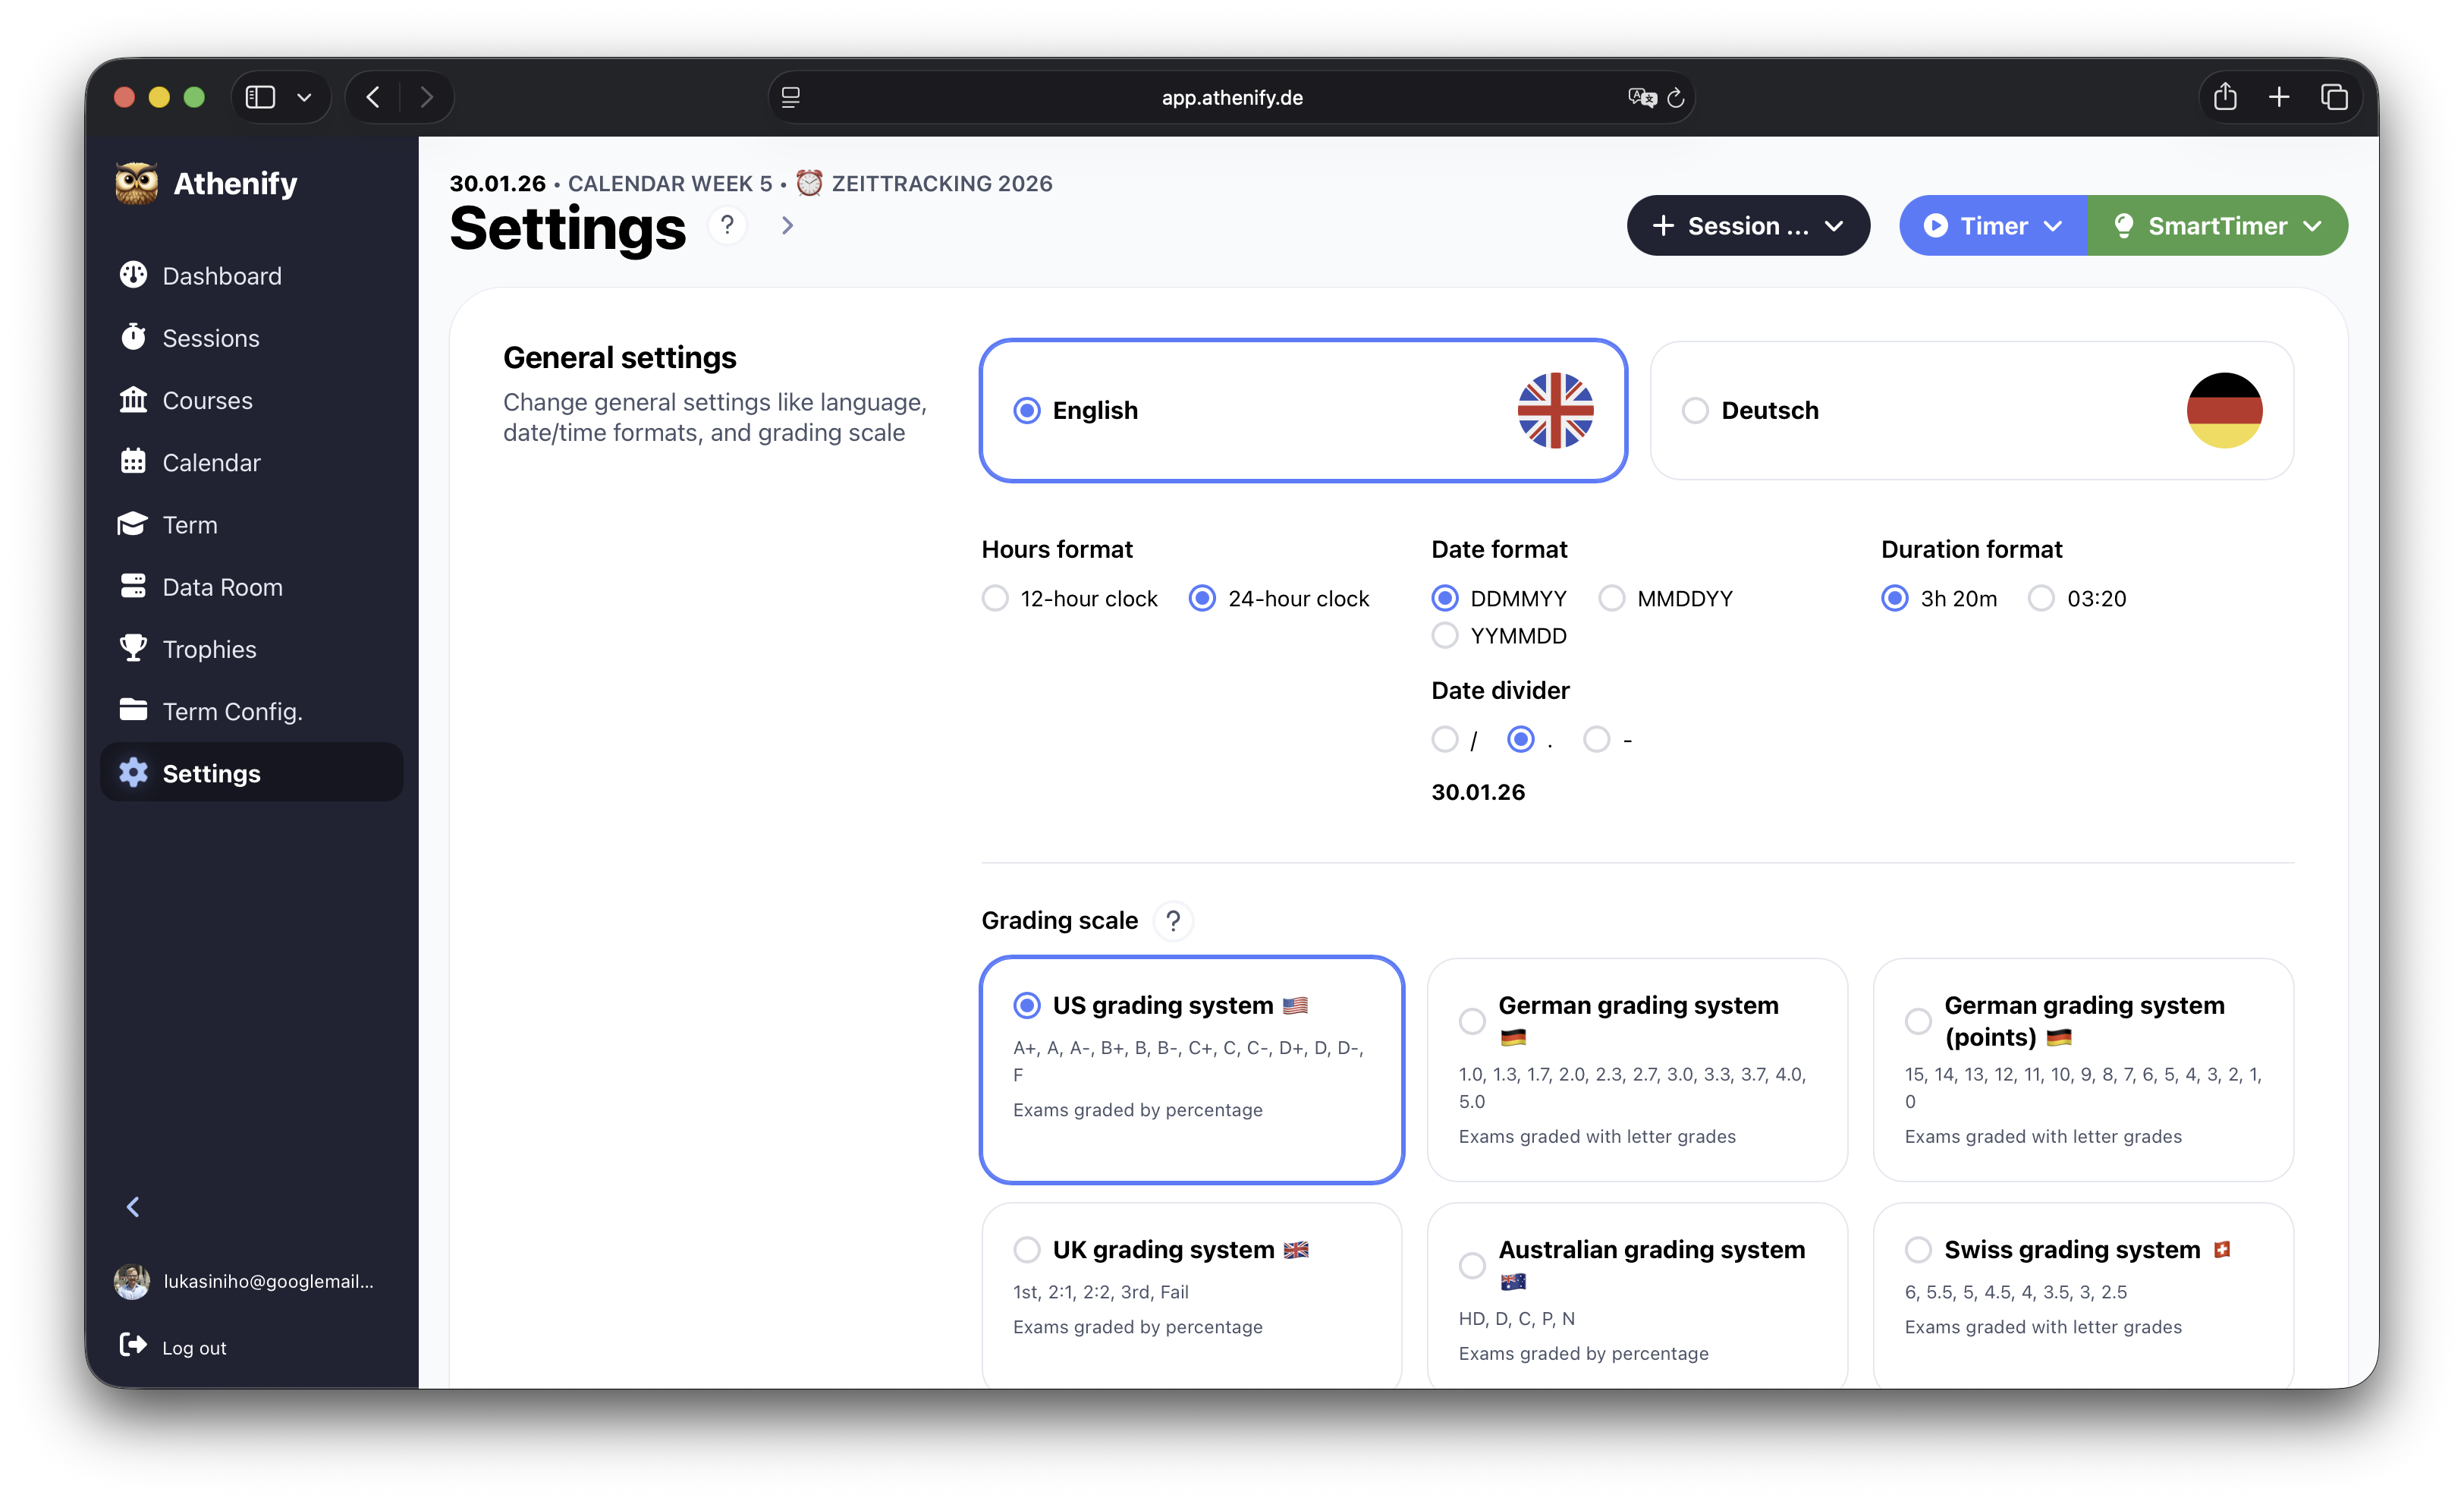
Task: Click the app.athenify.de address field
Action: (x=1231, y=98)
